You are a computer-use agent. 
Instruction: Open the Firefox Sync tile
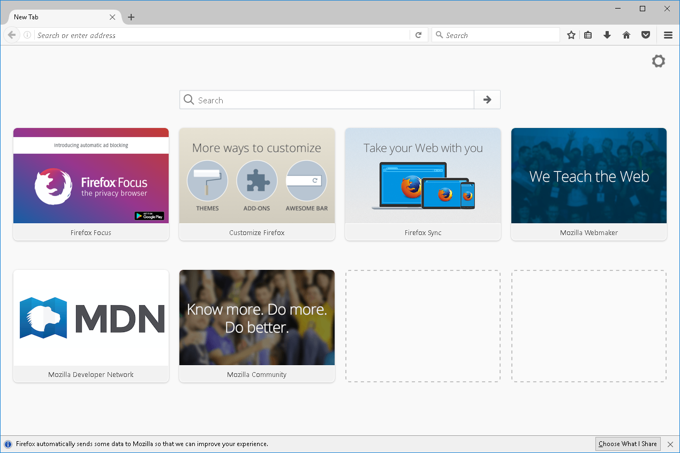[x=423, y=184]
